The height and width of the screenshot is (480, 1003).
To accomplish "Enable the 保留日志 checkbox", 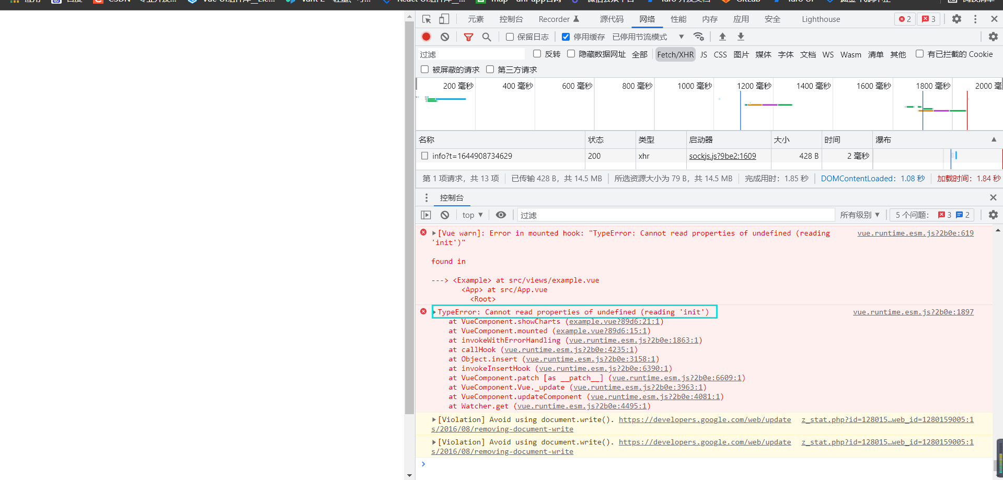I will 510,37.
